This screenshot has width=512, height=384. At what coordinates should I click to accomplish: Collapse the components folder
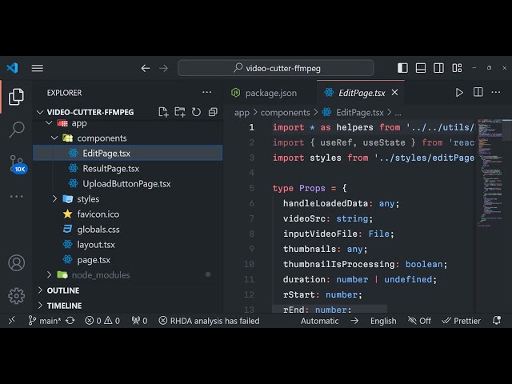pos(54,138)
